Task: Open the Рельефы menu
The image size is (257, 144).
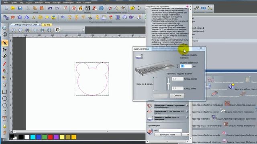Action: [x=56, y=3]
